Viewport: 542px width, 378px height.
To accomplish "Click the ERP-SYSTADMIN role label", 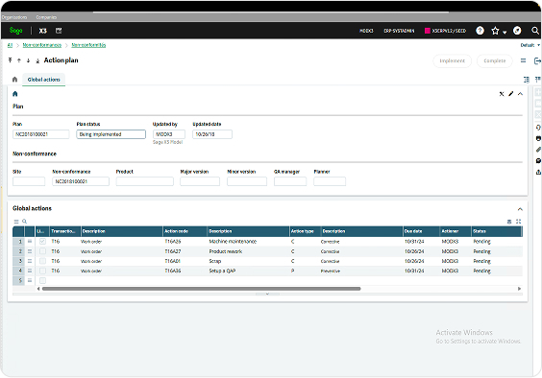I will coord(399,31).
